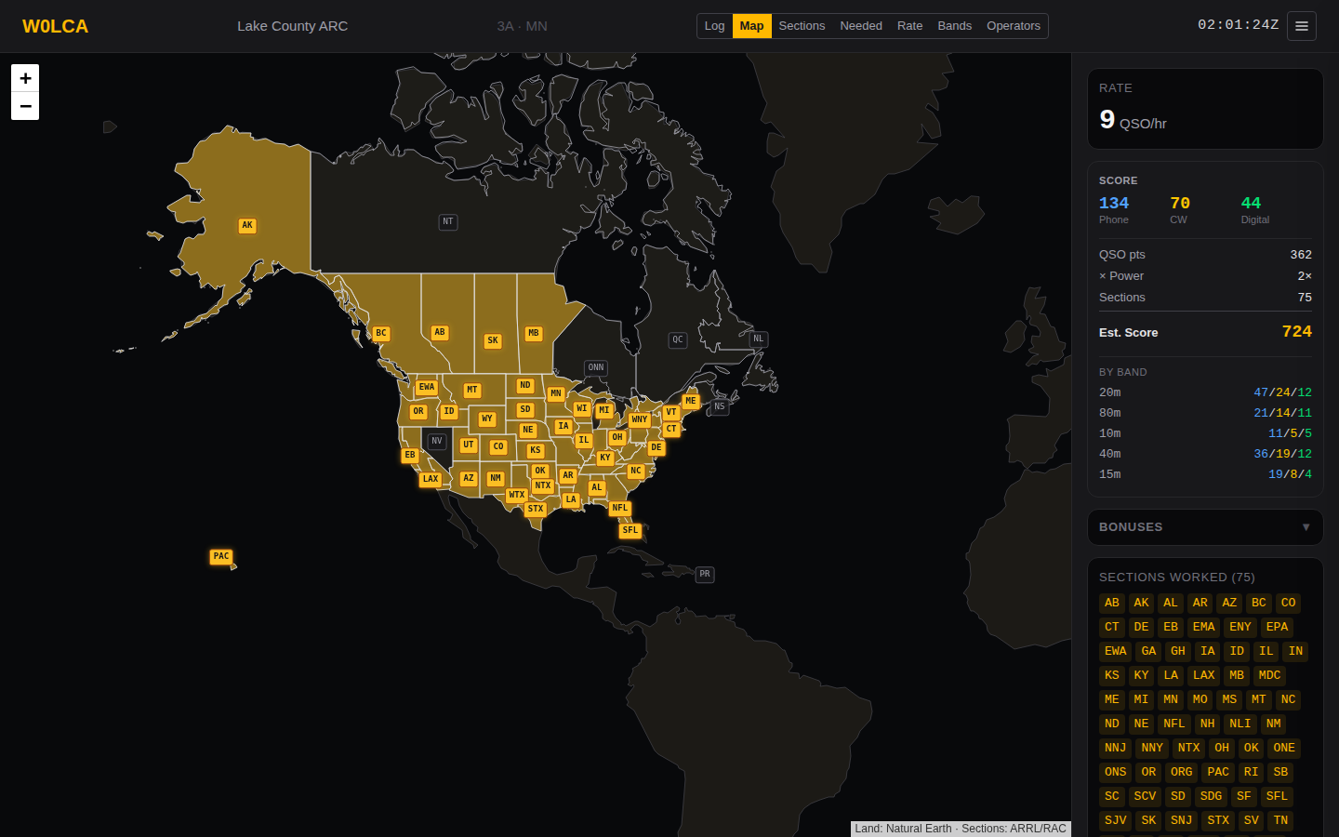The image size is (1339, 837).
Task: Select the Map tab
Action: coord(751,26)
